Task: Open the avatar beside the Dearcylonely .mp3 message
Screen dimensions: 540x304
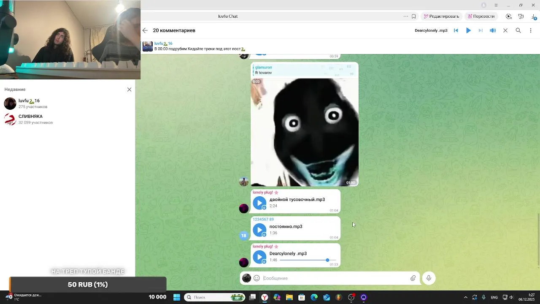Action: 244,263
